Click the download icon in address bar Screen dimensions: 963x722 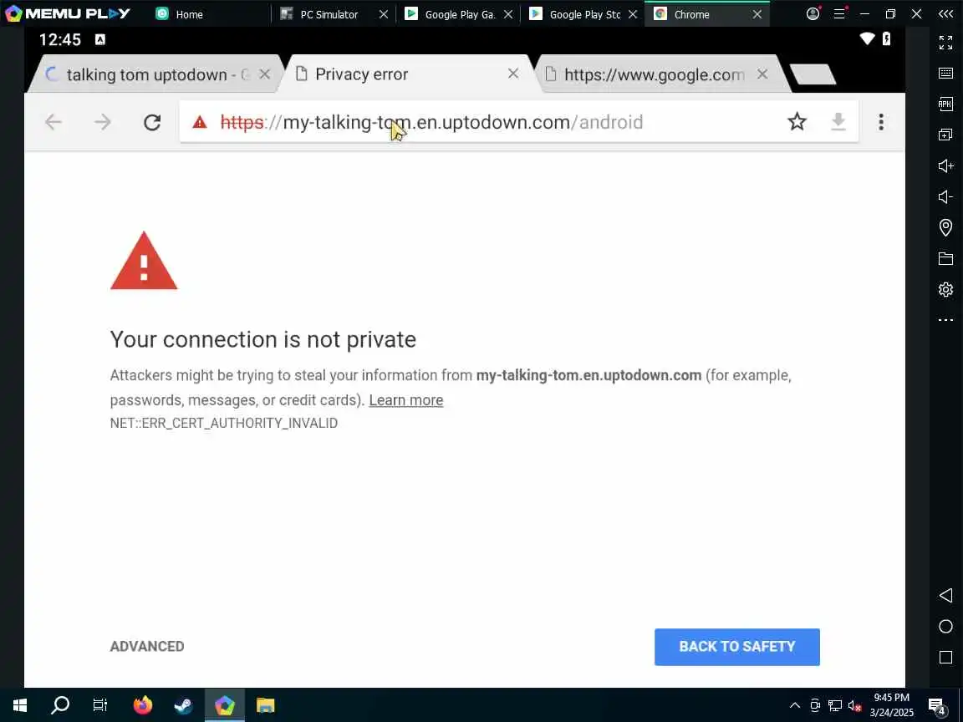coord(838,121)
